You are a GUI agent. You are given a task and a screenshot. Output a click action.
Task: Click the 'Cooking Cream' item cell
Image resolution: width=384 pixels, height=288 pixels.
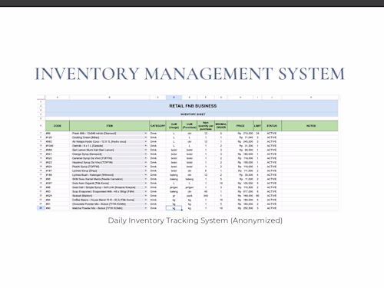[x=109, y=137]
